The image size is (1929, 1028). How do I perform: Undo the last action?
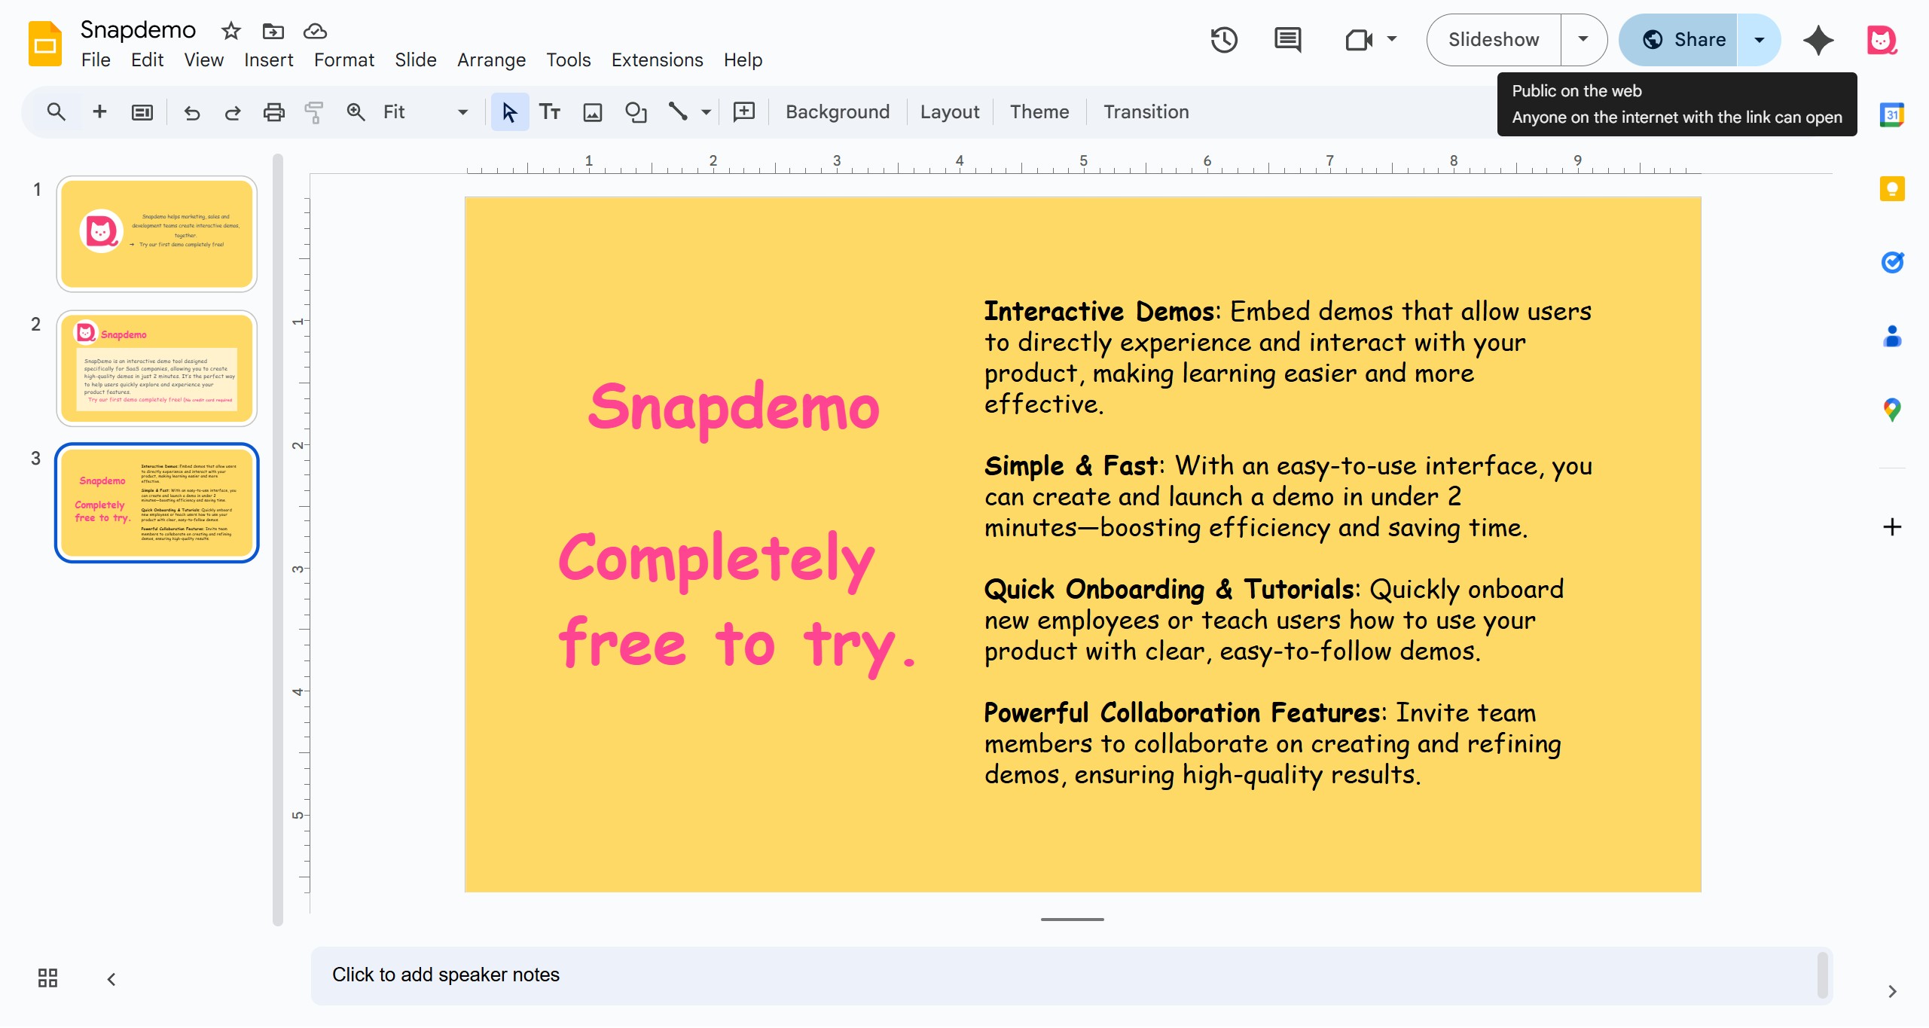click(x=192, y=112)
